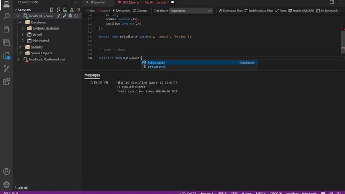Select the 'Total execution time' message line

(x=147, y=91)
